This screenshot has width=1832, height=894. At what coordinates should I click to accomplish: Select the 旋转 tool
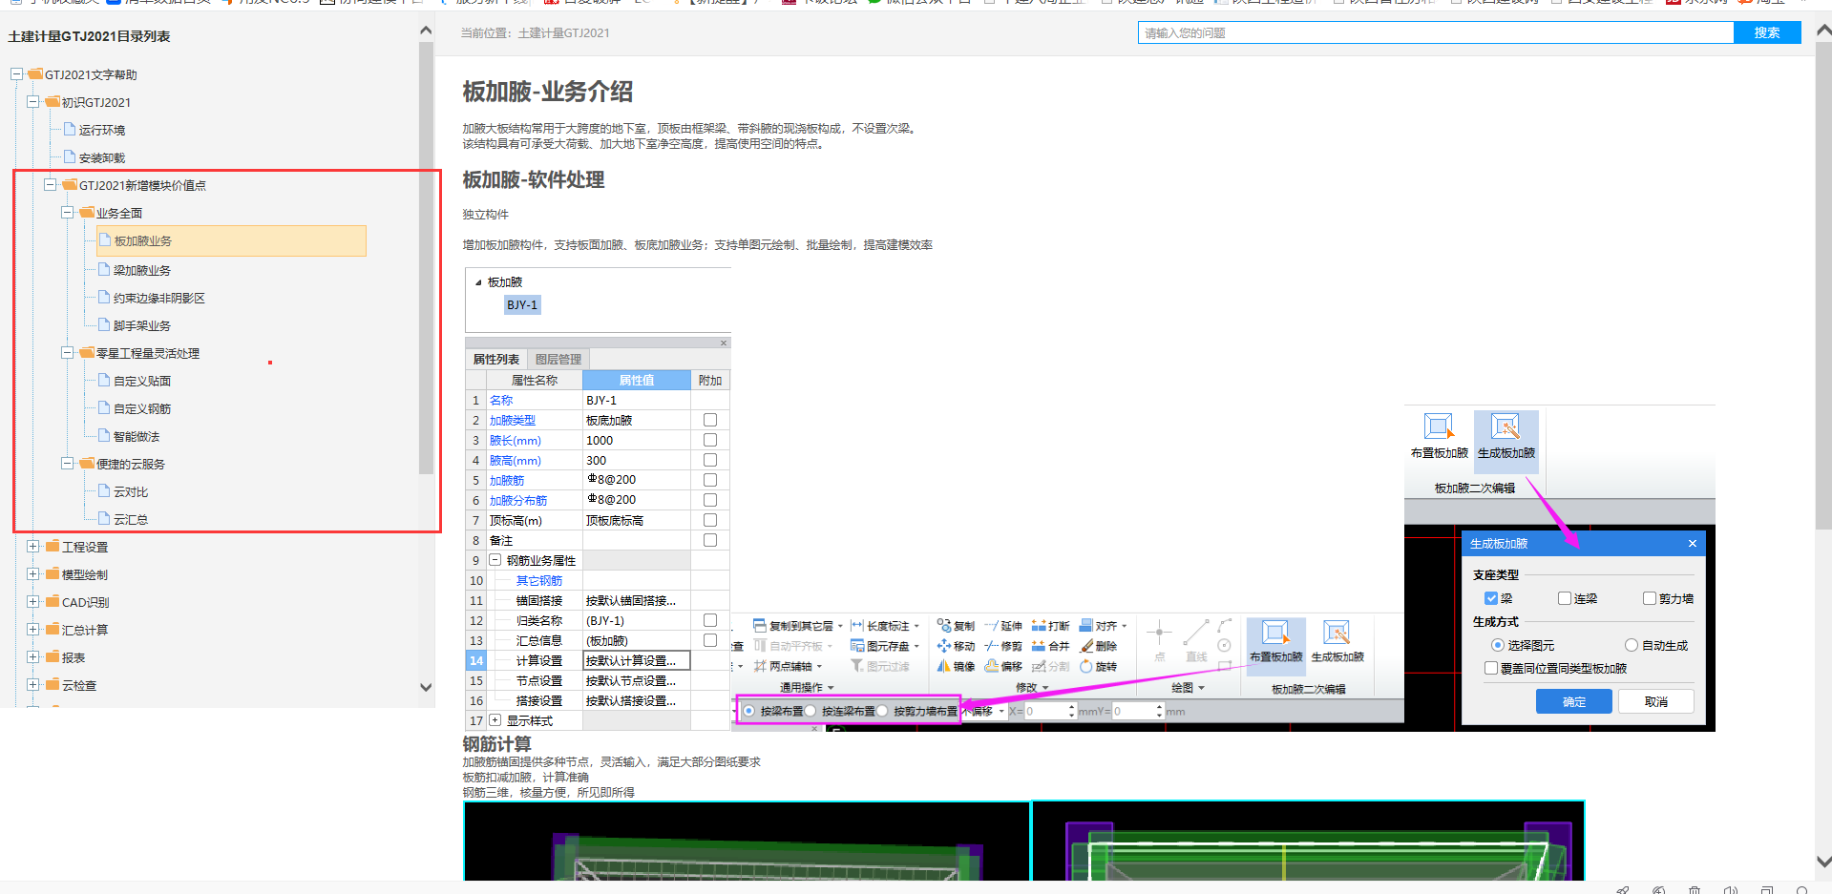[1098, 666]
